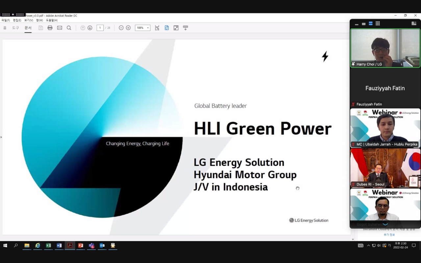Collapse Zoom video panel to minimized strip
The height and width of the screenshot is (263, 421).
point(357,24)
